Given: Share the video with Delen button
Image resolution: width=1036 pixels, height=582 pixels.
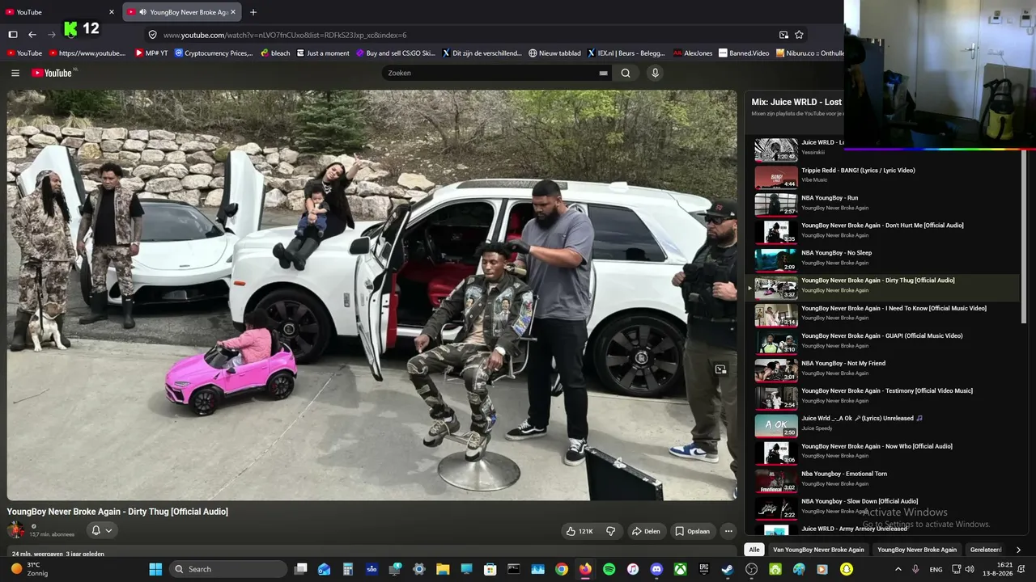Looking at the screenshot, I should coord(646,531).
